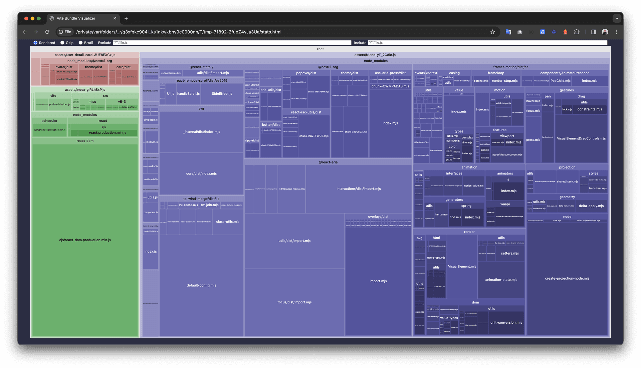Click the assets/friend-yT_2Cdlc.js block
The height and width of the screenshot is (368, 641).
375,55
